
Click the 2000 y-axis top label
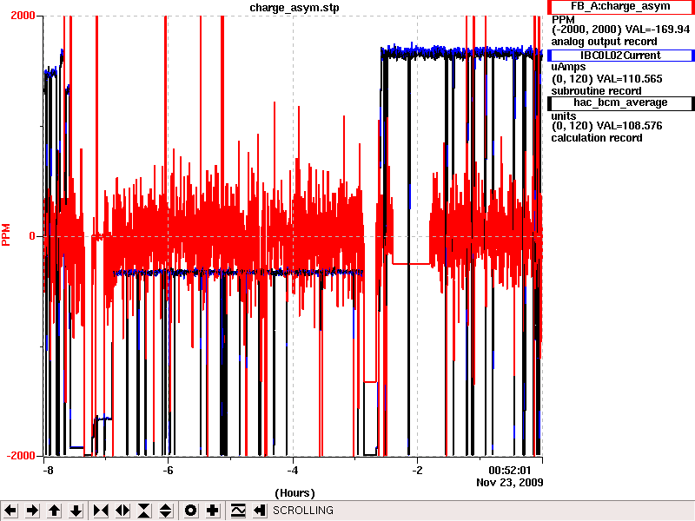coord(23,16)
